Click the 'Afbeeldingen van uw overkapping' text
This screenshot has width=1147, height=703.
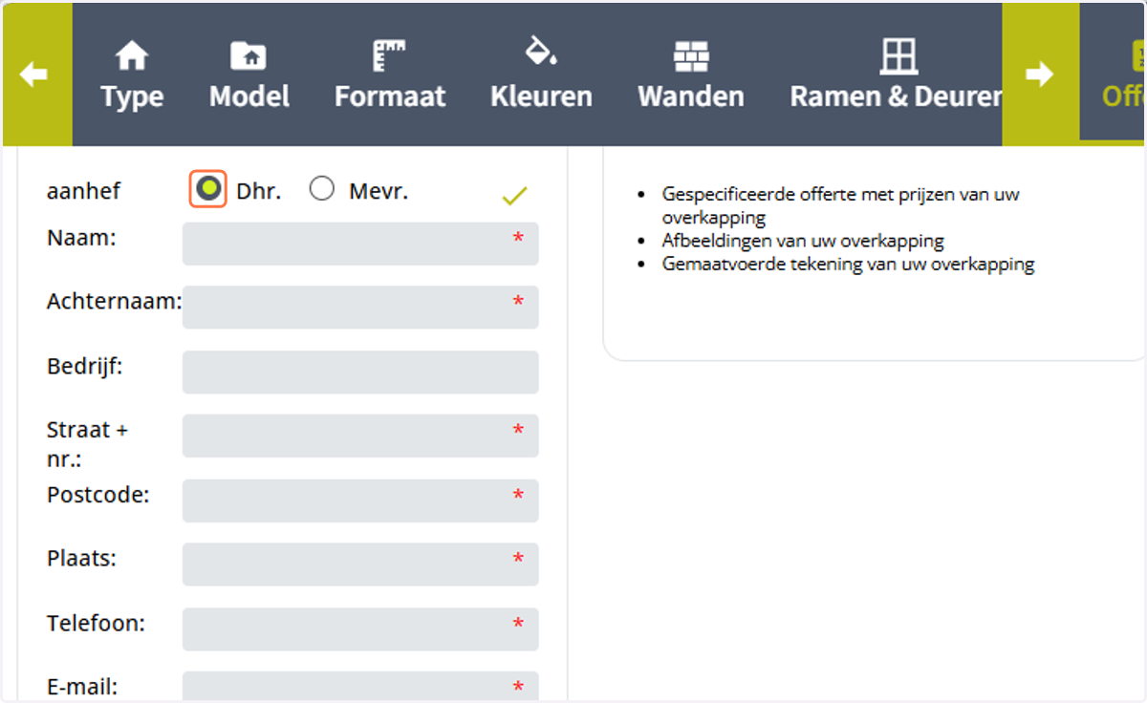(803, 241)
